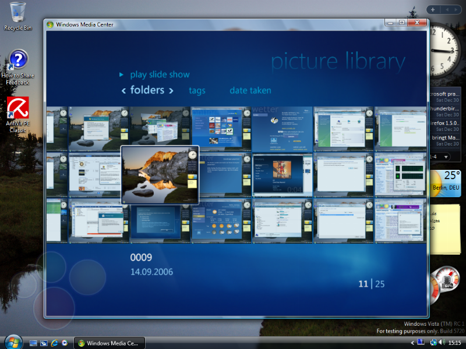Click Media Center window title icon
This screenshot has height=349, width=466.
[x=50, y=24]
